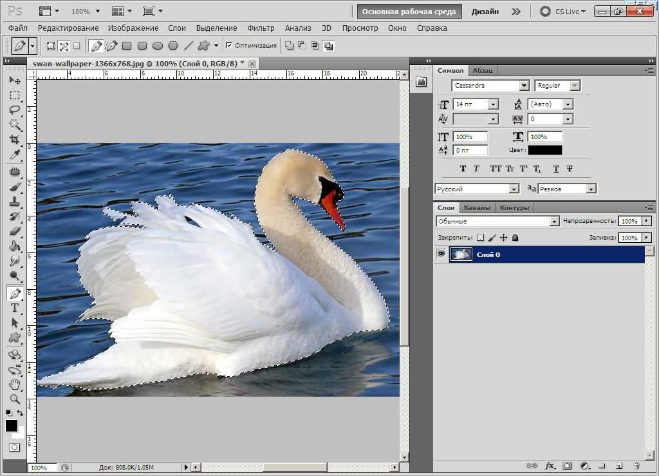Choose Rectangle shape in options bar

point(127,46)
